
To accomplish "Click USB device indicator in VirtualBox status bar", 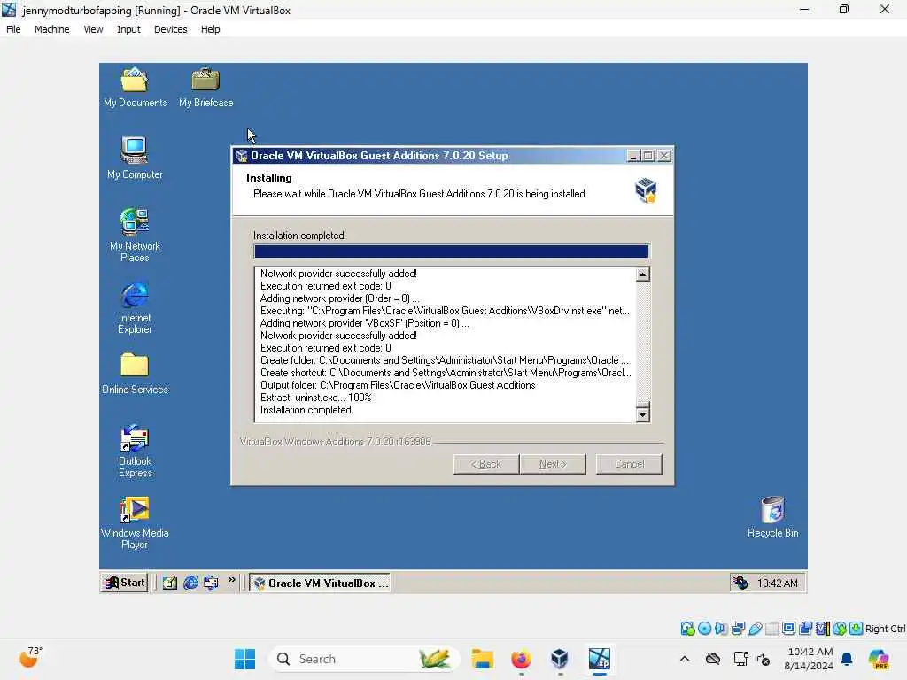I will click(755, 629).
